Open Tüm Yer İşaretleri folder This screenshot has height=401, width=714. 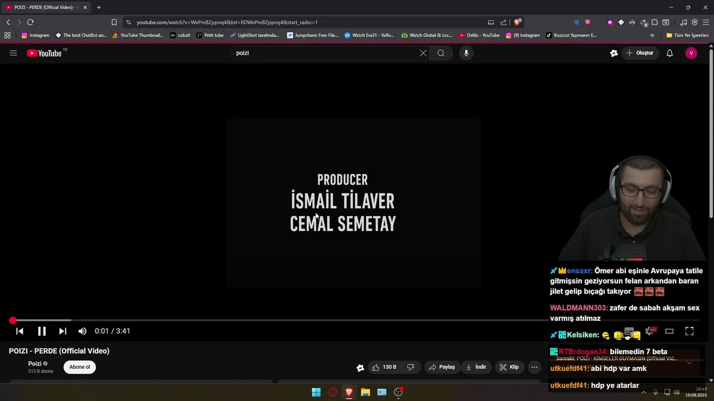(x=687, y=35)
